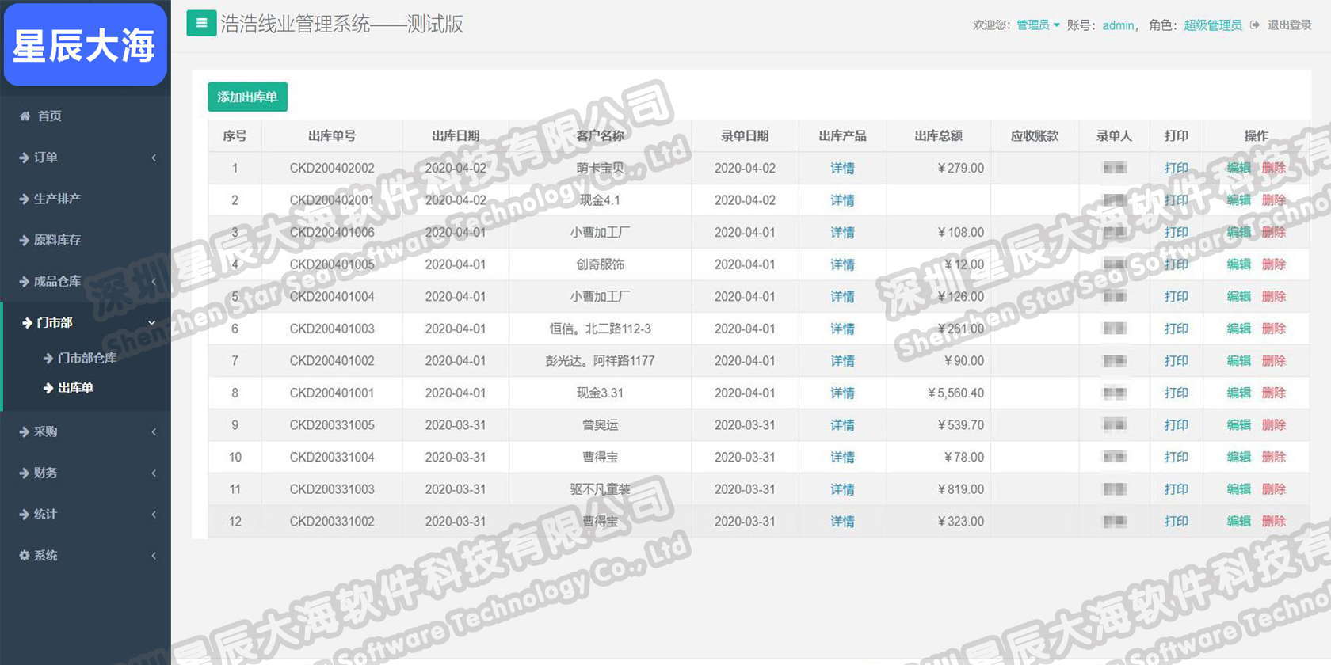The height and width of the screenshot is (665, 1331).
Task: Open the 管理员 user dropdown
Action: coord(1038,25)
